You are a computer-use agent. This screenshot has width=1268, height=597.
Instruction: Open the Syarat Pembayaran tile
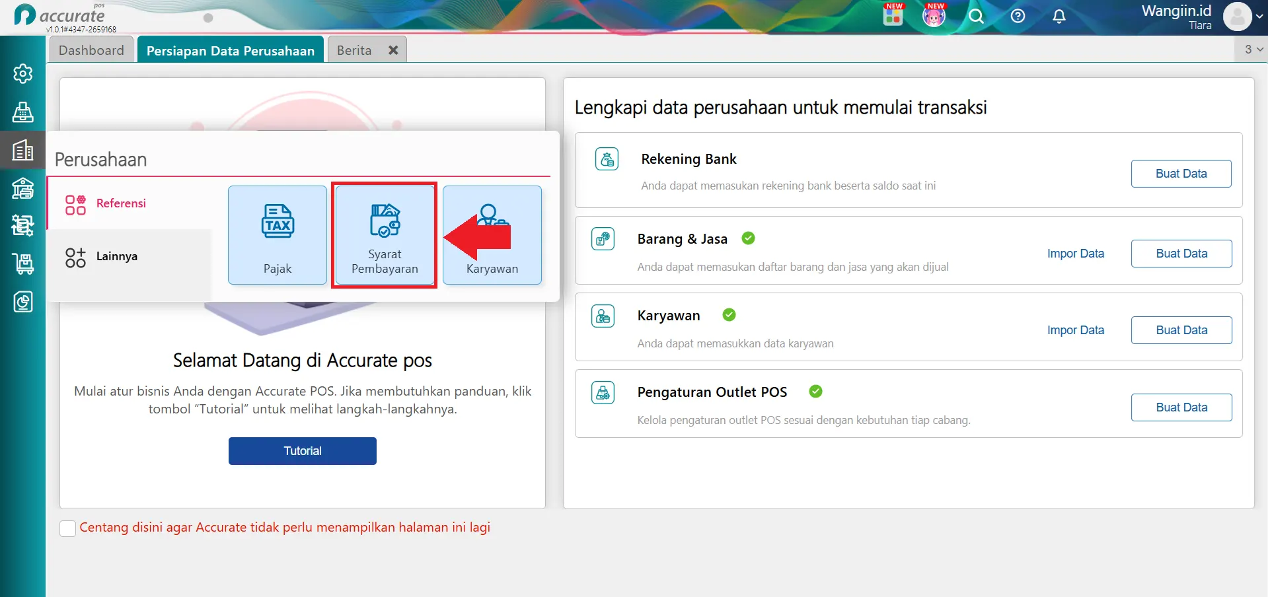[x=385, y=235]
